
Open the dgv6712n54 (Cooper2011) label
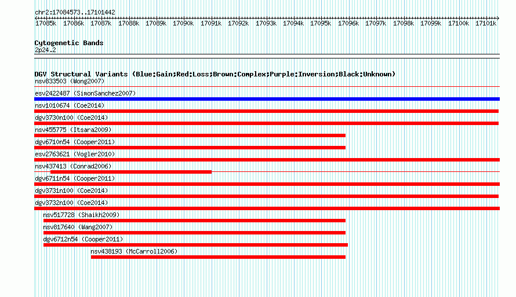pyautogui.click(x=83, y=239)
